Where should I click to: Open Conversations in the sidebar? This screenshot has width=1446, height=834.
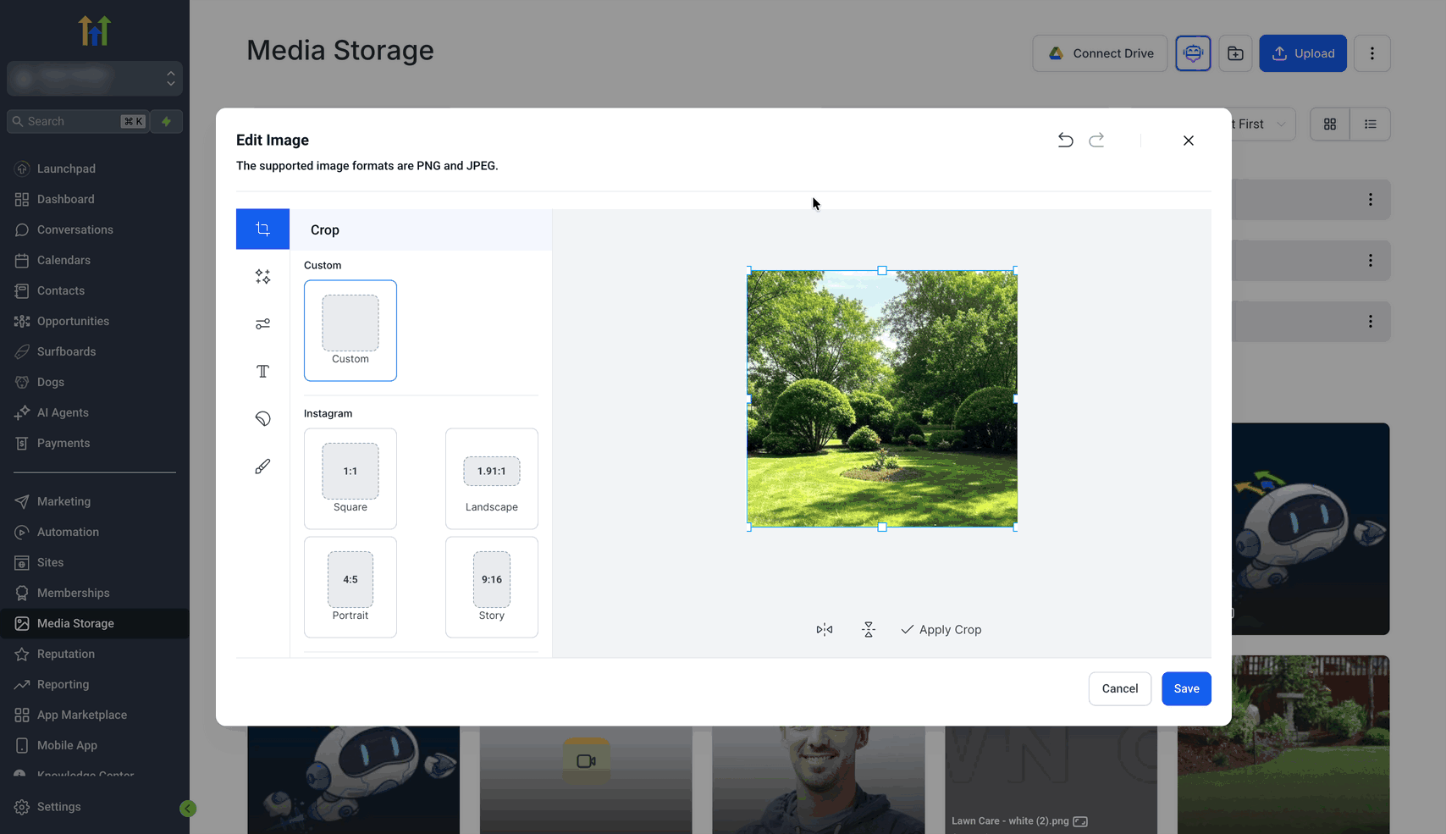coord(75,230)
